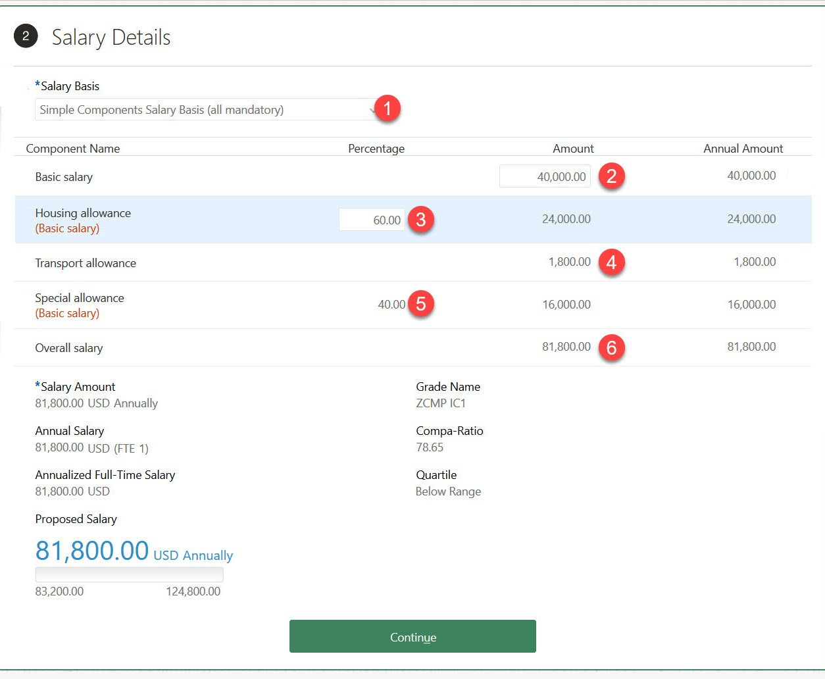Click callout marker 6 beside Overall salary
825x679 pixels.
pos(611,348)
